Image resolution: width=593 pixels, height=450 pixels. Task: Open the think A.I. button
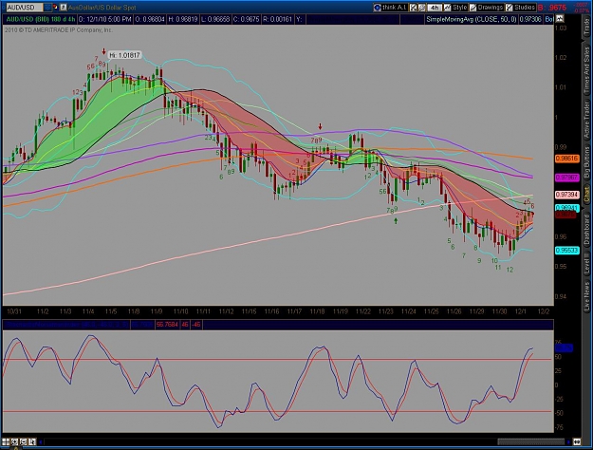[x=390, y=8]
